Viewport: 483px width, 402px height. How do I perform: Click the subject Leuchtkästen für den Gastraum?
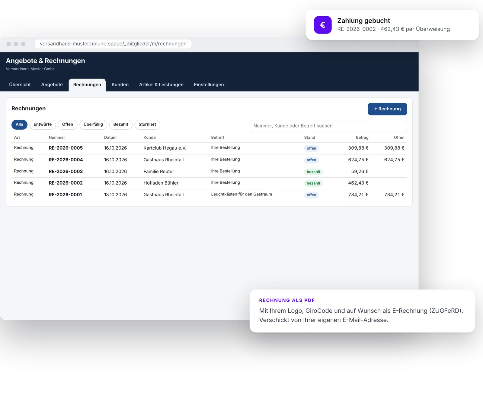coord(241,194)
